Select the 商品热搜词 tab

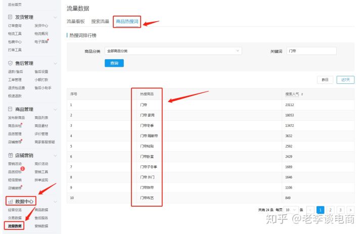(x=127, y=21)
